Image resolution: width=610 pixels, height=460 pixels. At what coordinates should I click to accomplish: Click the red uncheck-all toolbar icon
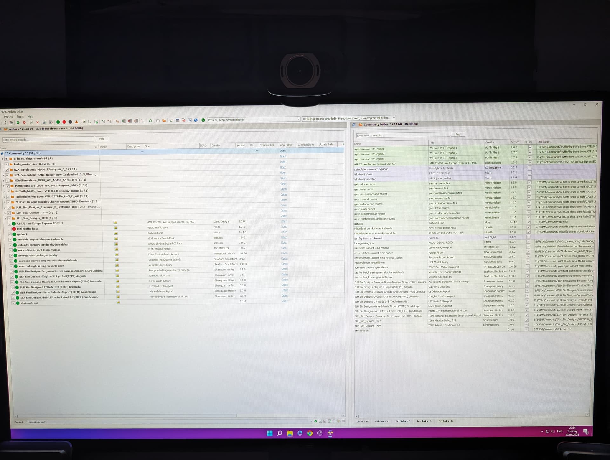(x=24, y=122)
